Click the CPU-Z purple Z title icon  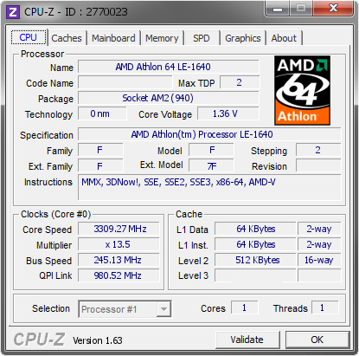pyautogui.click(x=13, y=12)
